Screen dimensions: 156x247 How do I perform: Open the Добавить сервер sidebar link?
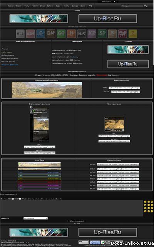(x=8, y=55)
